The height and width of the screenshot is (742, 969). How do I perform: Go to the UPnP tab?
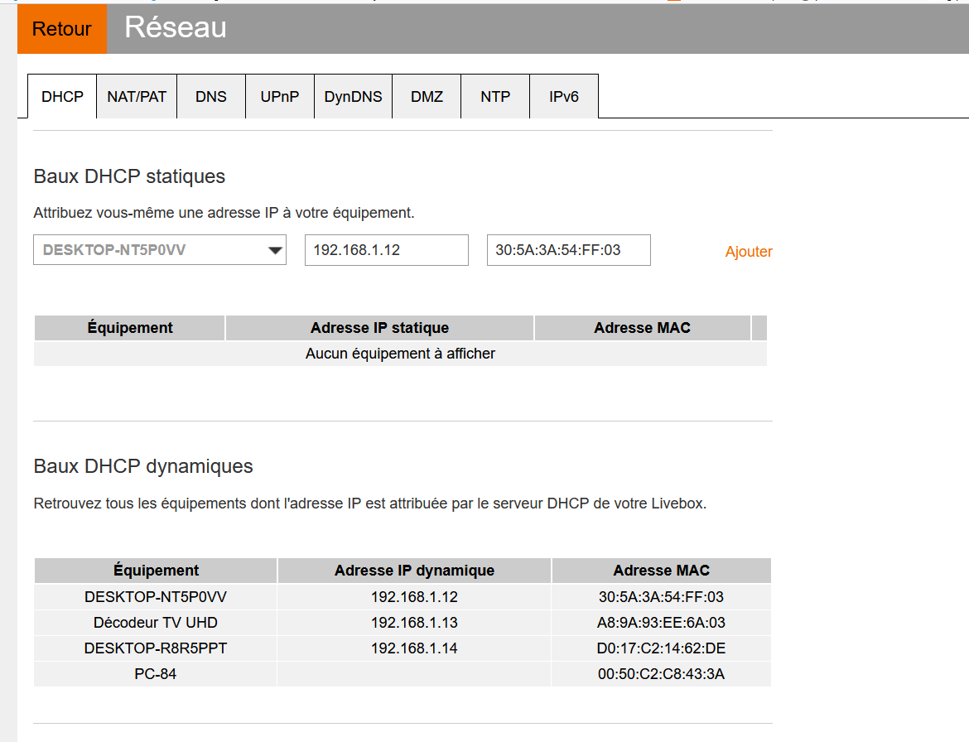point(280,97)
